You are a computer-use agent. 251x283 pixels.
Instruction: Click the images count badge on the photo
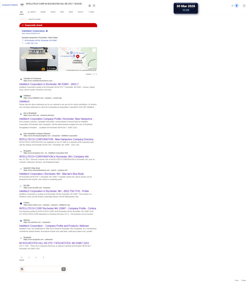coord(51,68)
